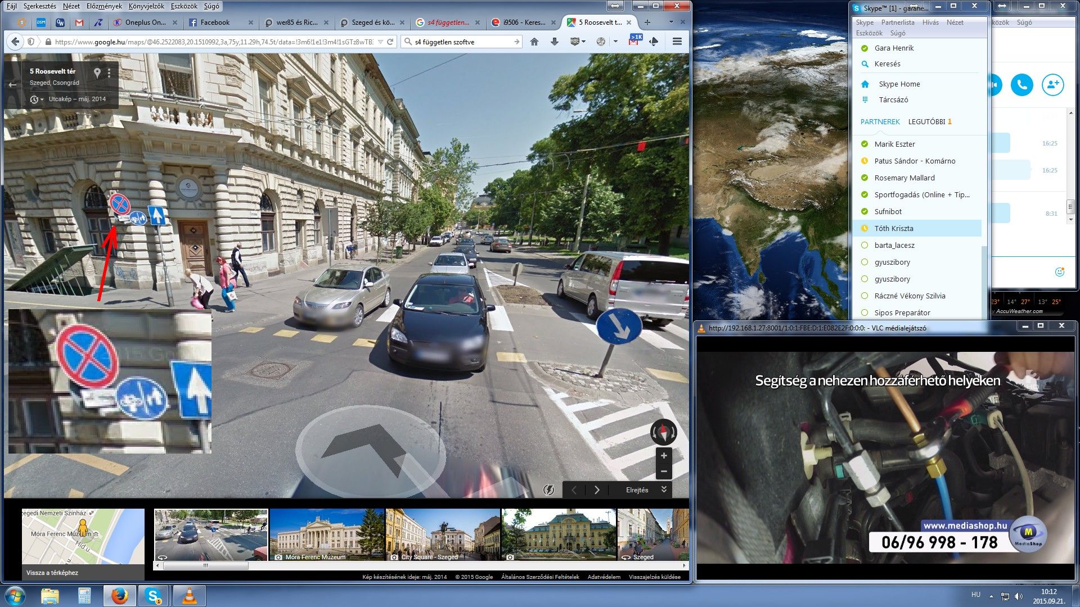The width and height of the screenshot is (1080, 607).
Task: Click the Street View compass control
Action: pyautogui.click(x=663, y=432)
